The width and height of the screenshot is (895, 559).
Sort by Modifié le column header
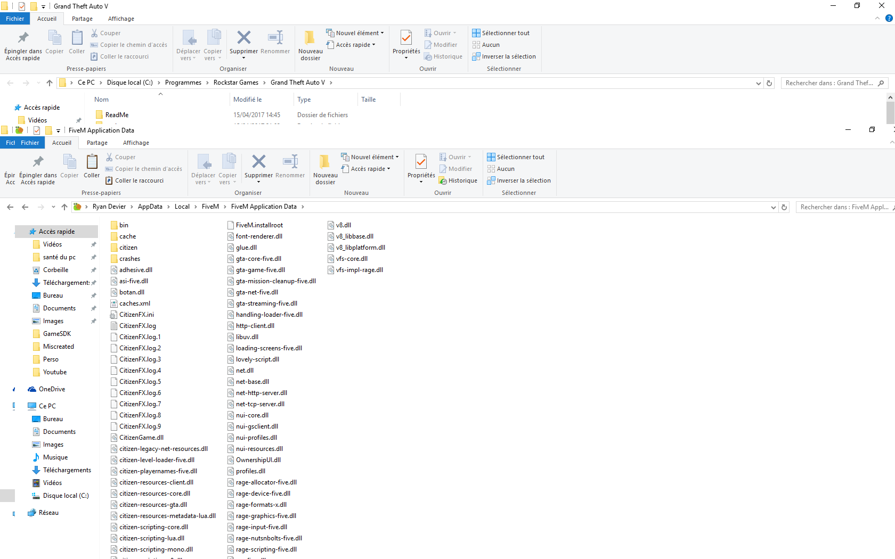(x=247, y=100)
